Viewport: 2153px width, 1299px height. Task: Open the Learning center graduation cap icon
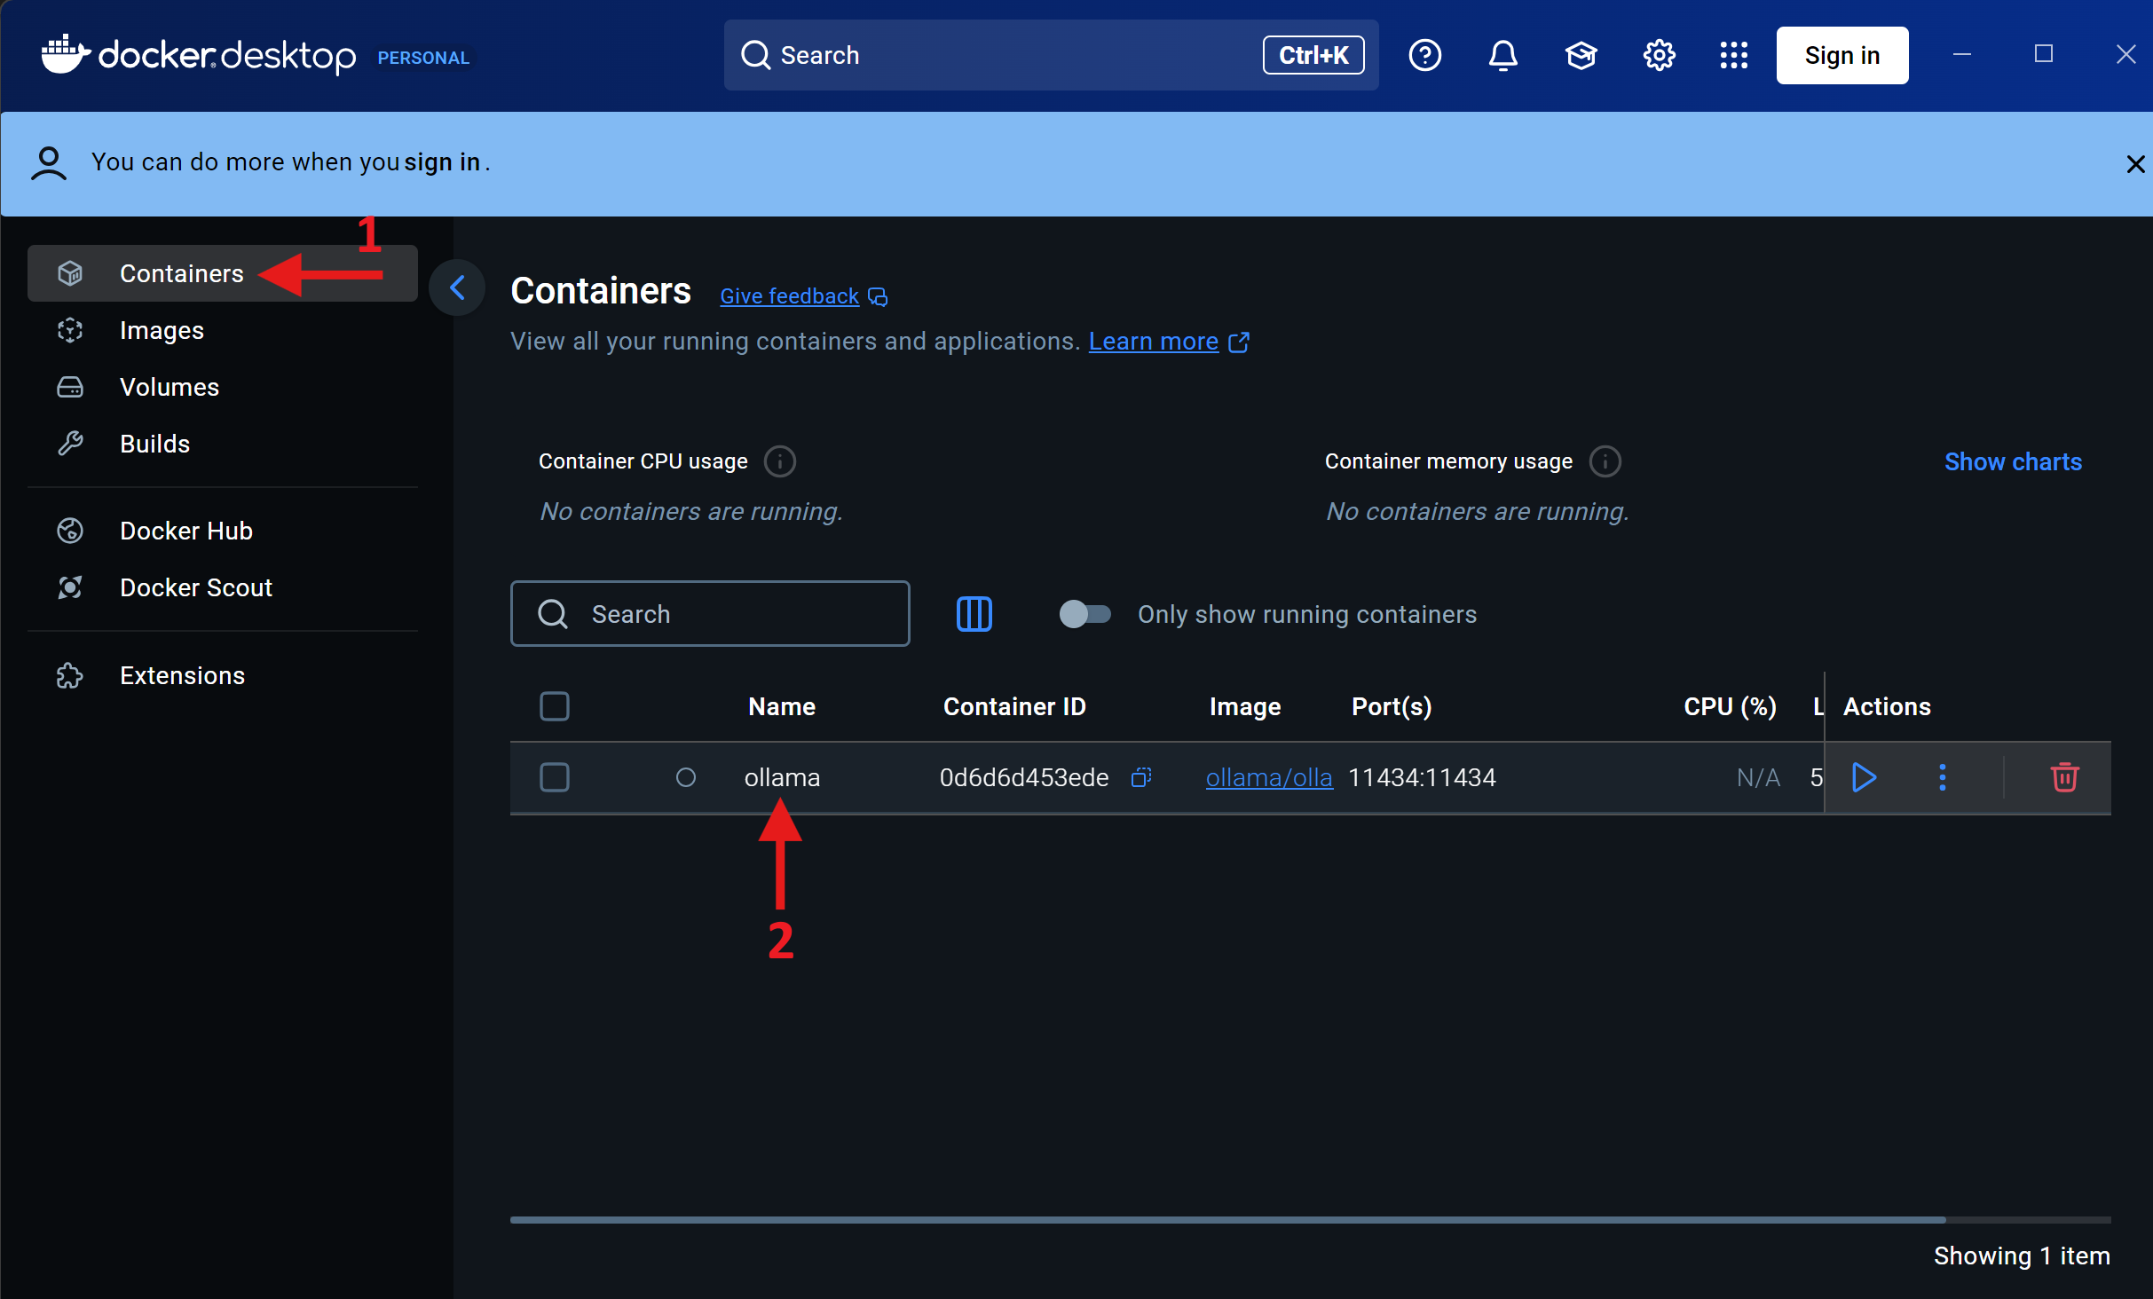(x=1581, y=55)
